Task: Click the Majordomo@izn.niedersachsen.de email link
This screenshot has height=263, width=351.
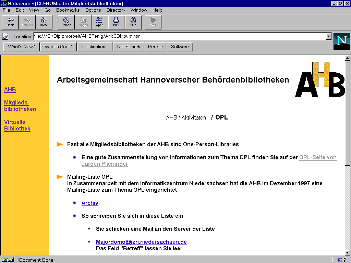Action: (141, 242)
